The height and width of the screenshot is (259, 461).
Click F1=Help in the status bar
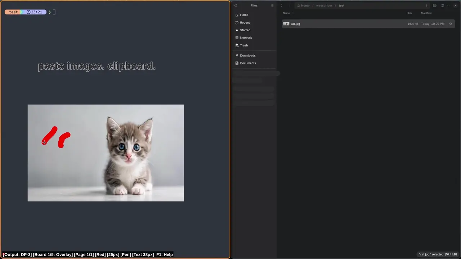(x=165, y=254)
